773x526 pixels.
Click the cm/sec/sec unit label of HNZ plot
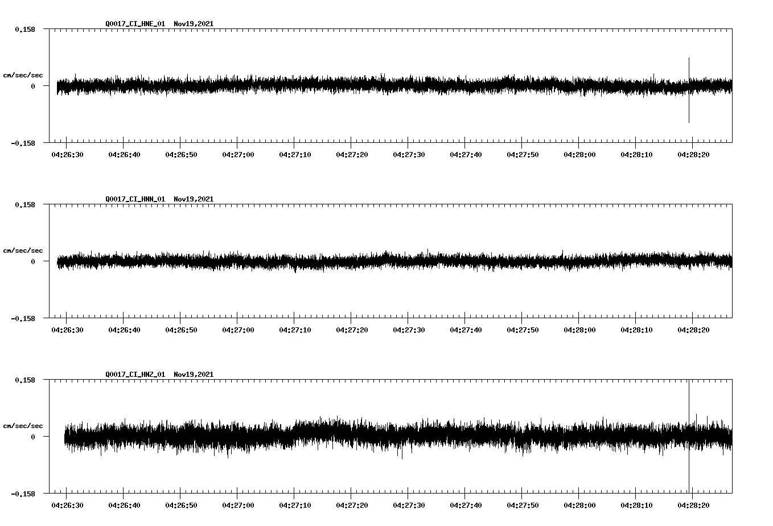(23, 426)
